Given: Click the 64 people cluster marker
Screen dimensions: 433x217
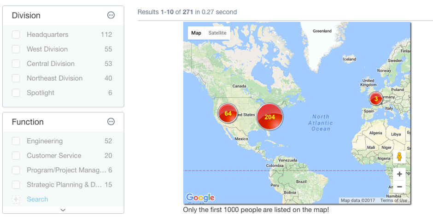Looking at the screenshot, I should (228, 113).
